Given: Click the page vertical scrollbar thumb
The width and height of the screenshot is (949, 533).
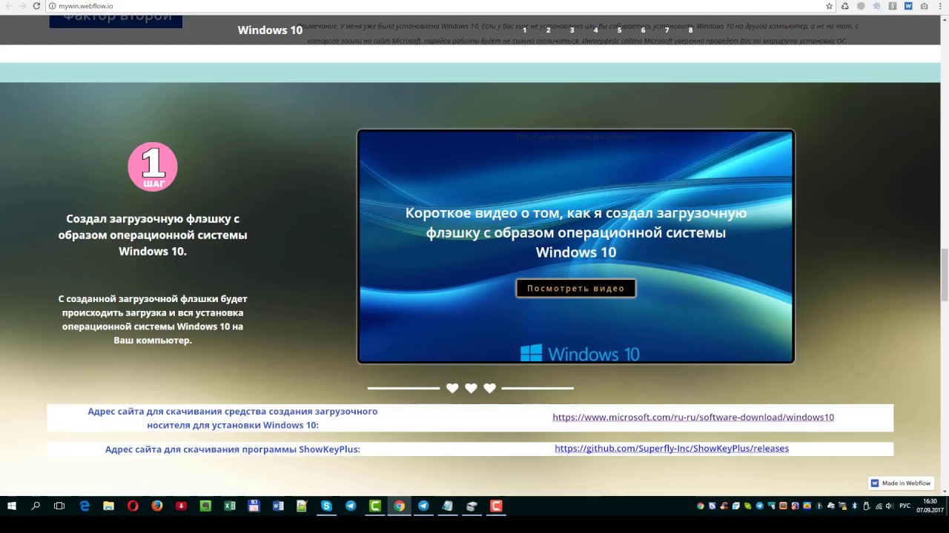Looking at the screenshot, I should pyautogui.click(x=945, y=275).
